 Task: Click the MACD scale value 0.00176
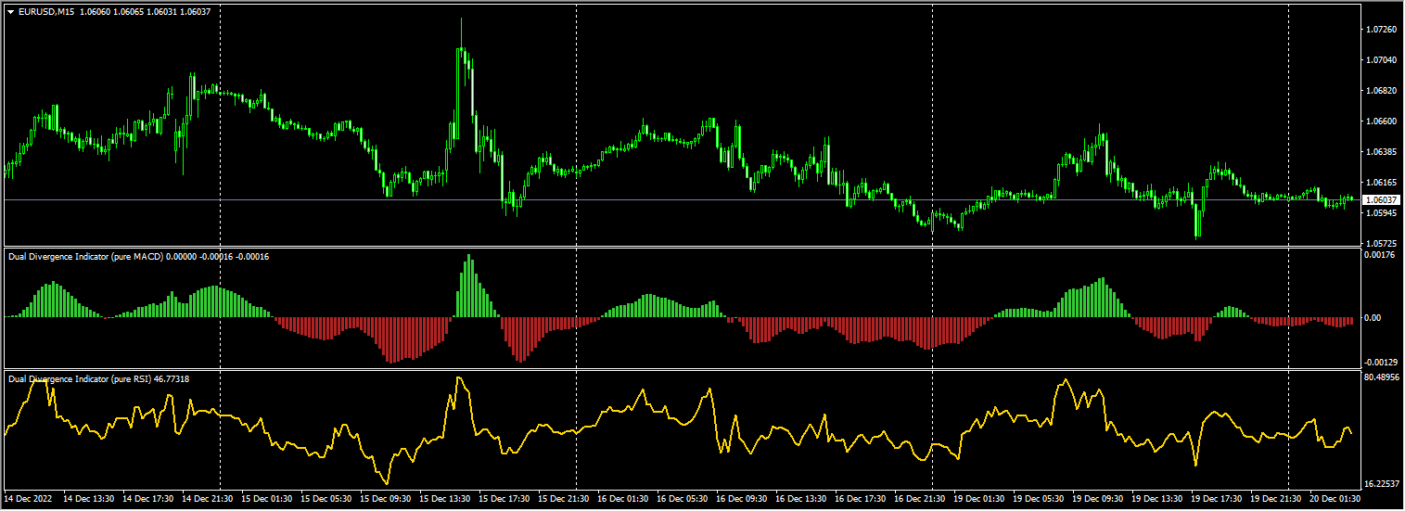tap(1382, 254)
